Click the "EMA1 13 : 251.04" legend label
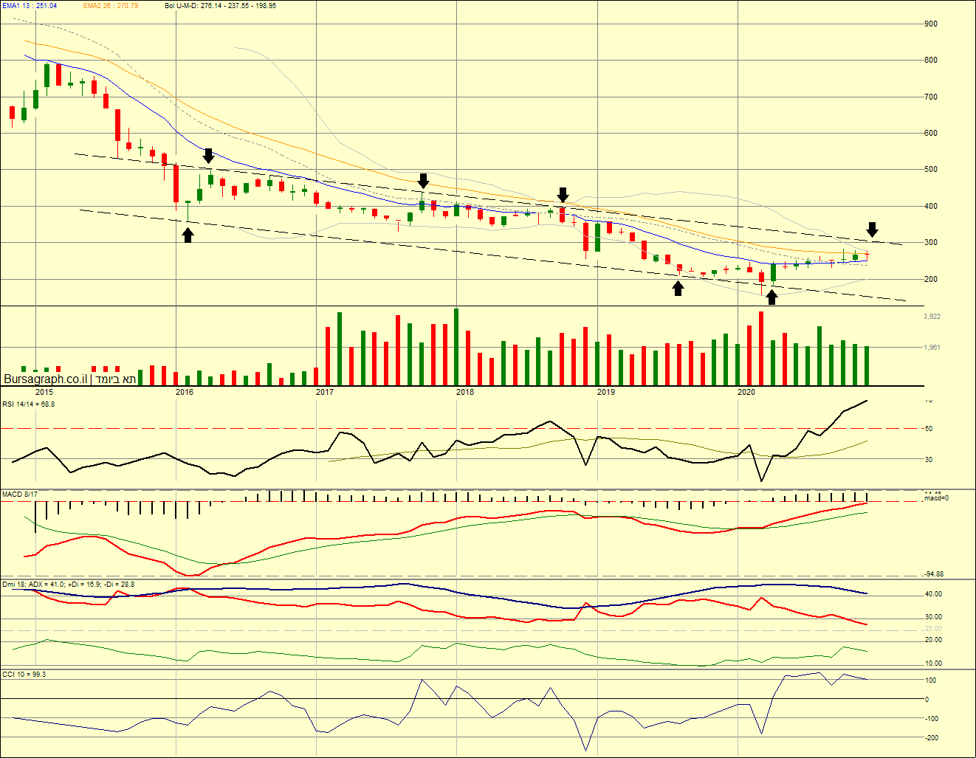 click(30, 6)
